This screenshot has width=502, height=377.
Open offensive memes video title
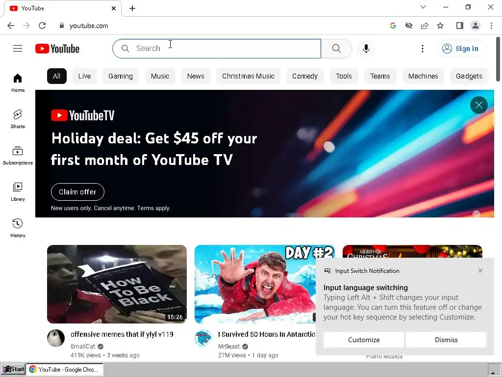tap(122, 334)
